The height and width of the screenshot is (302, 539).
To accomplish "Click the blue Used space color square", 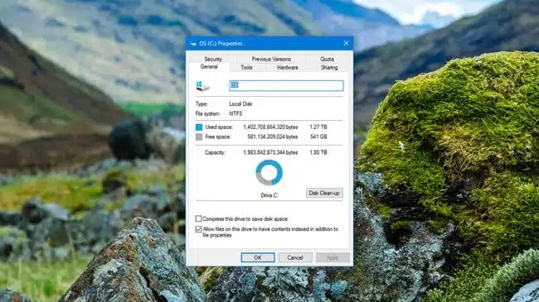I will (199, 127).
